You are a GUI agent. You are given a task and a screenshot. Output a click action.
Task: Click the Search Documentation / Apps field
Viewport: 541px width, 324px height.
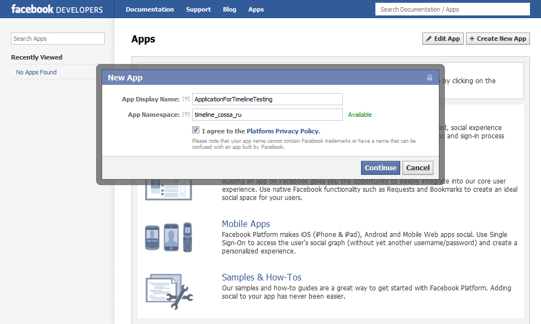tap(453, 9)
